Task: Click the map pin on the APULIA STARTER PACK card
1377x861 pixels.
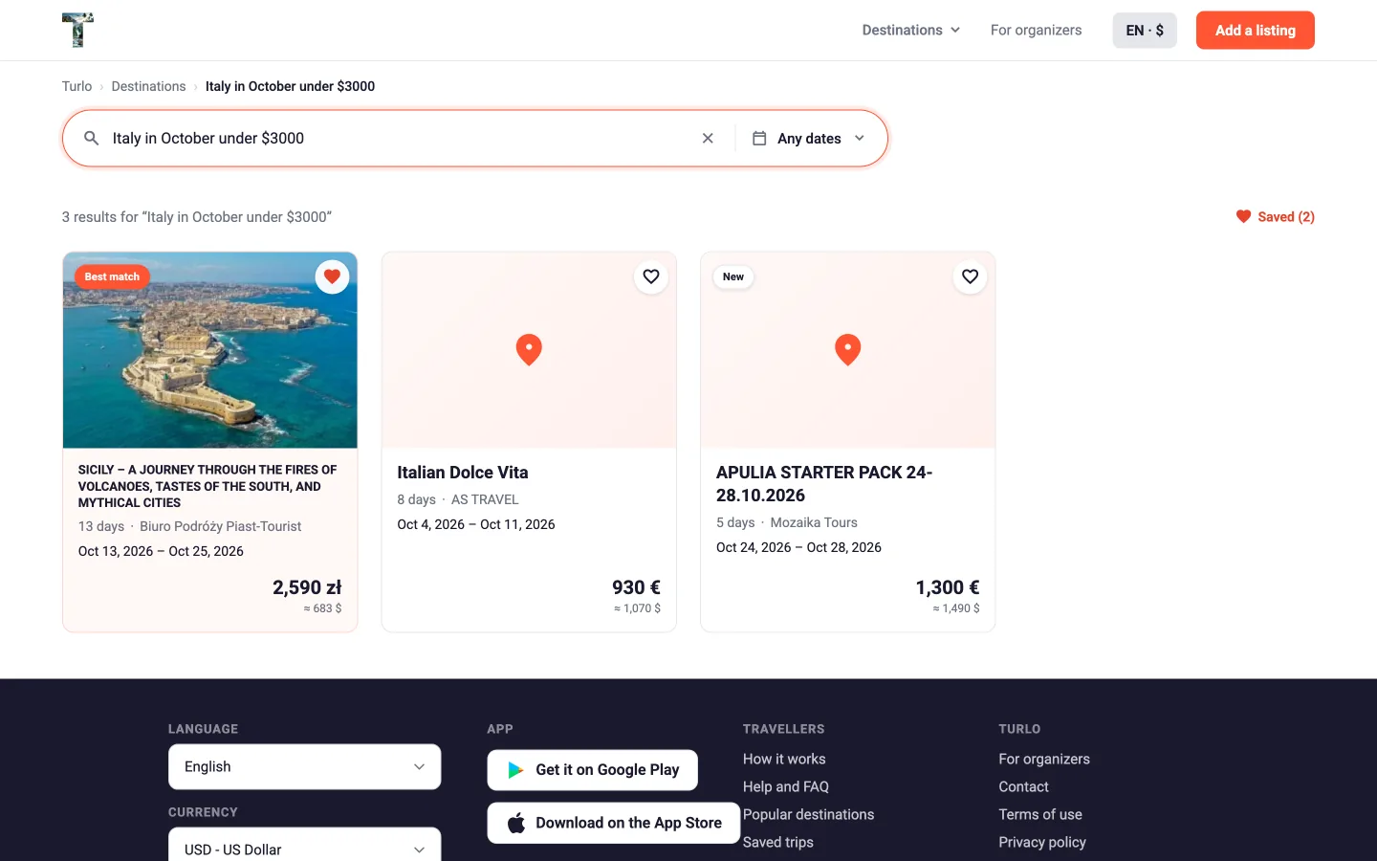Action: [x=847, y=350]
